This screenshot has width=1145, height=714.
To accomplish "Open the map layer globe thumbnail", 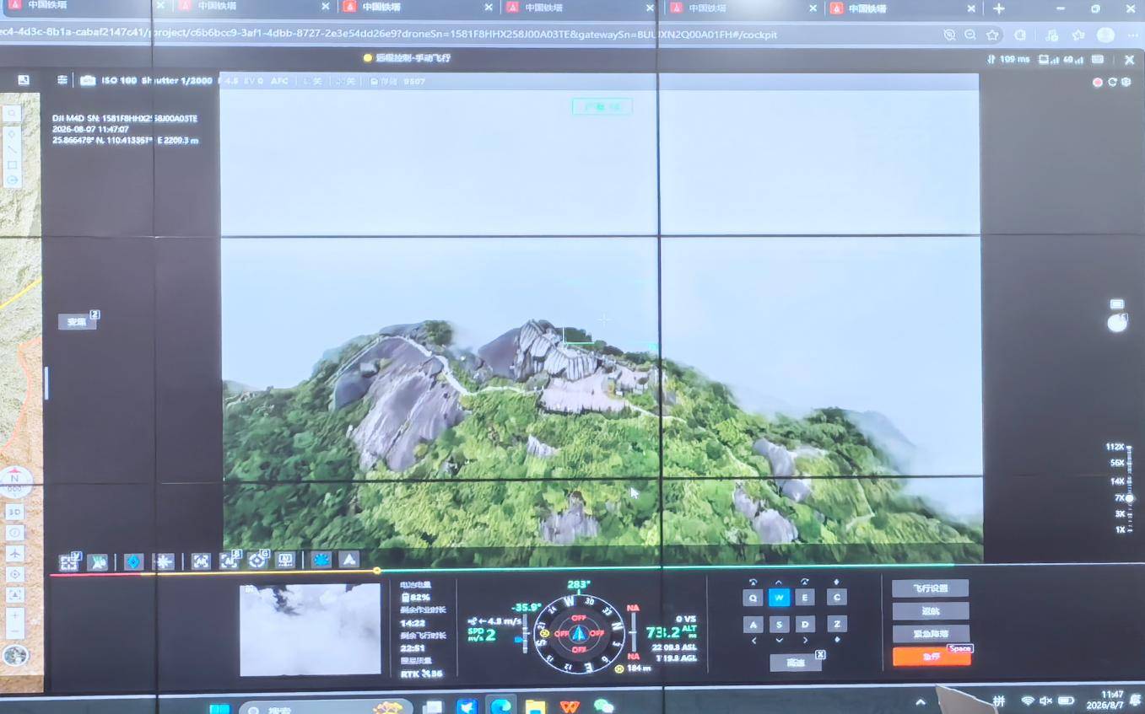I will coord(14,655).
